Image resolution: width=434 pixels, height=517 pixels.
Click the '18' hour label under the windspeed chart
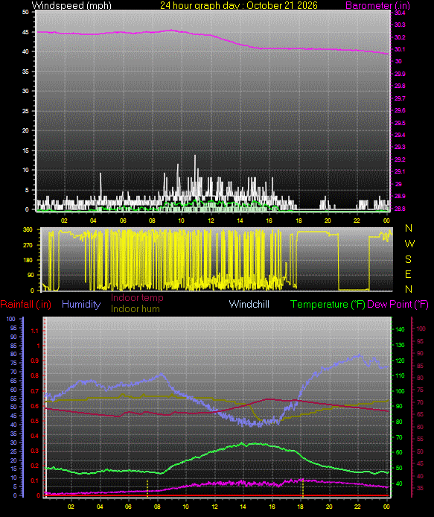[299, 221]
